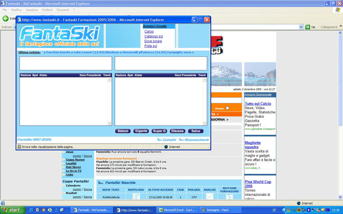Click the right athlete list scrollbar down arrow
The image size is (343, 214).
(205, 123)
